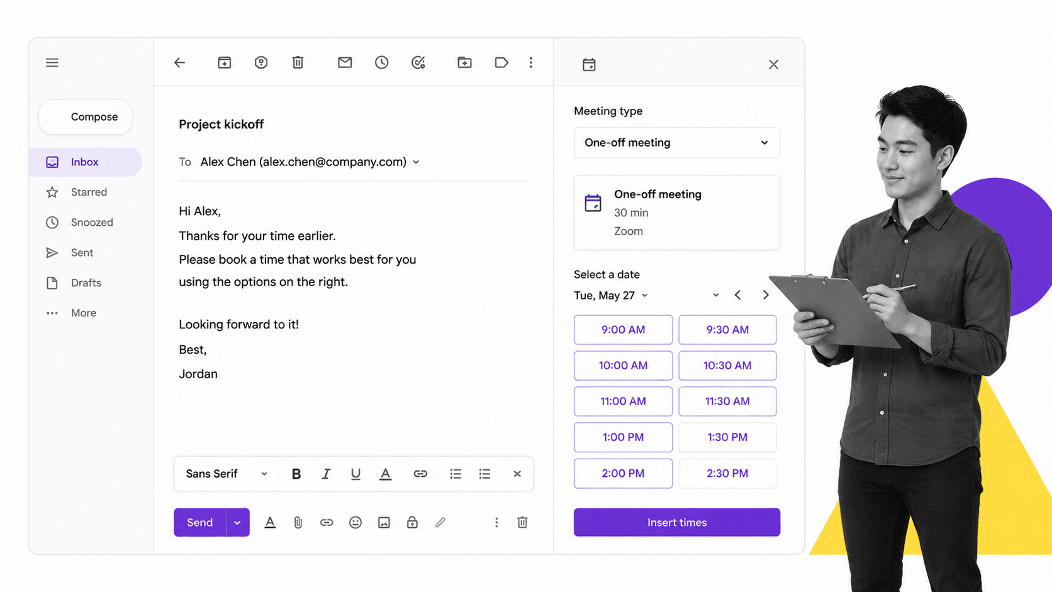Open compose more options dots

point(496,522)
